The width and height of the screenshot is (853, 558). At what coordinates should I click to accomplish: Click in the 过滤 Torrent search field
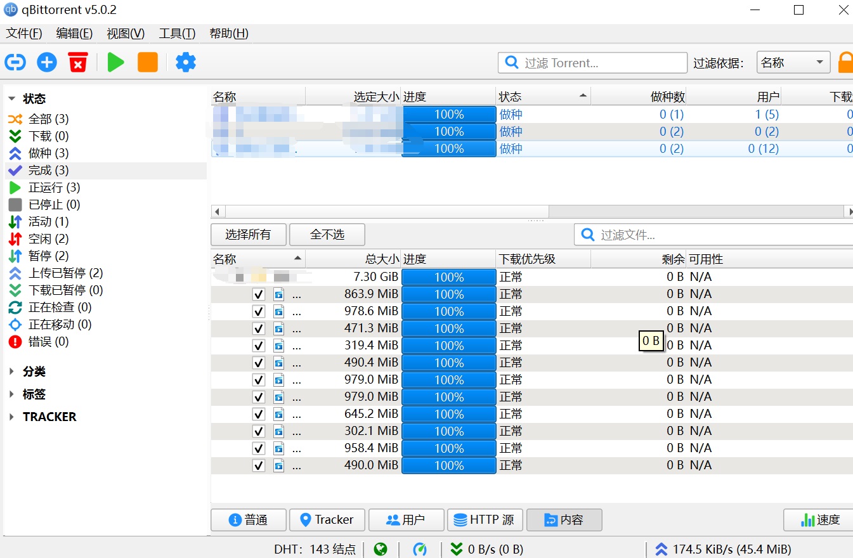tap(592, 63)
